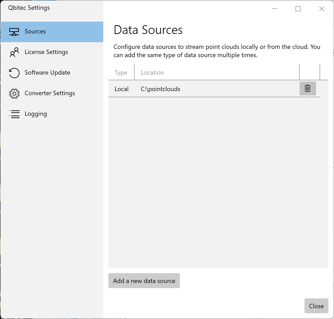Select the C:\pointclouds location entry
334x319 pixels.
(x=161, y=89)
